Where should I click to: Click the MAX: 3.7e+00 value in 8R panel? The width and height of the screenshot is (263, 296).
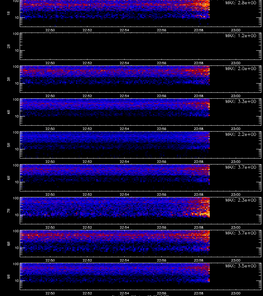click(x=241, y=233)
